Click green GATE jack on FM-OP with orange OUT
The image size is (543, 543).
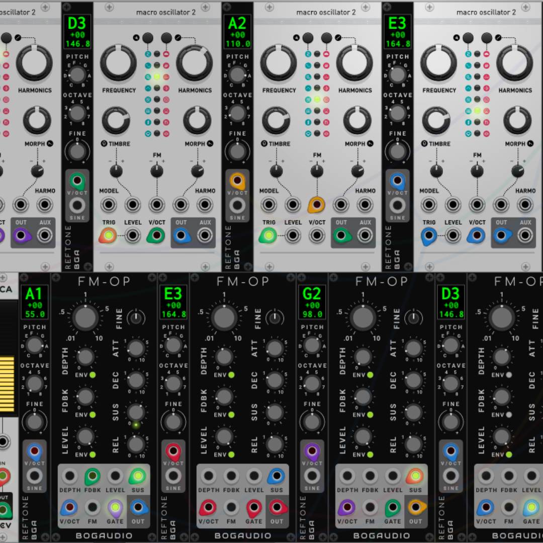coord(393,508)
